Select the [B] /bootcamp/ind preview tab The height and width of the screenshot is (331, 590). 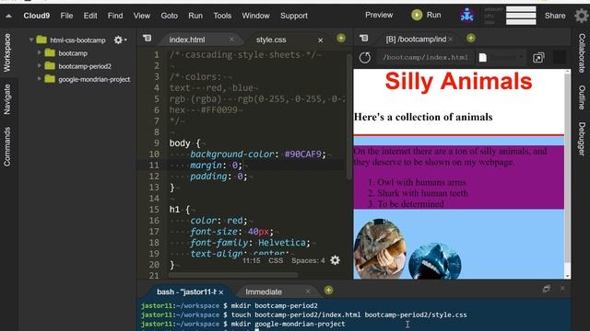tap(416, 39)
